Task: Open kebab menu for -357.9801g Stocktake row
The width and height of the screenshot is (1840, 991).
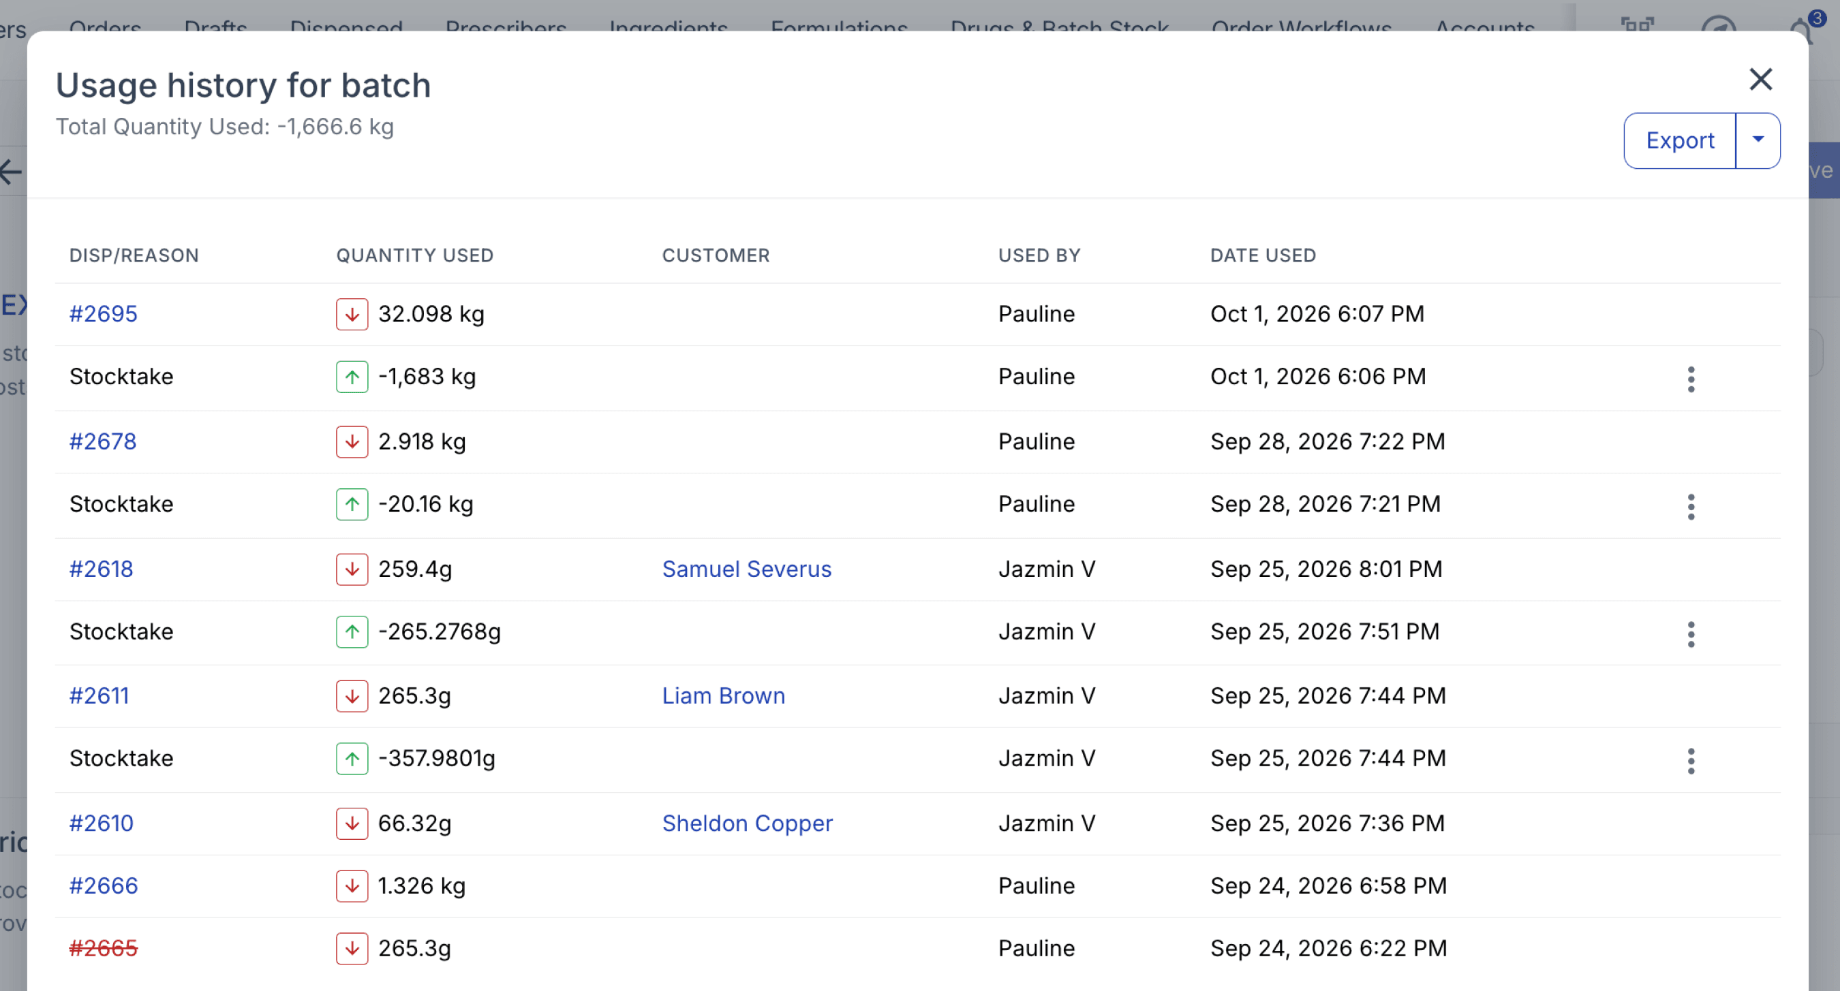Action: 1691,761
